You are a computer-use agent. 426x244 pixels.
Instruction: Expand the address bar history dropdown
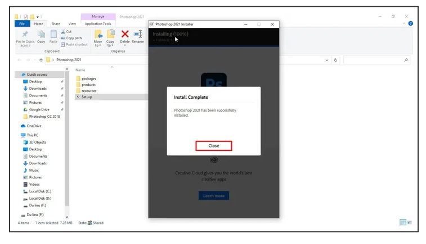click(x=327, y=60)
